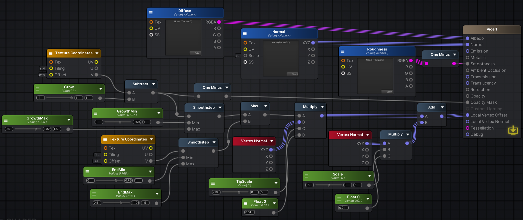This screenshot has width=523, height=220.
Task: Click the Emission input port on Vice 1
Action: [x=468, y=51]
